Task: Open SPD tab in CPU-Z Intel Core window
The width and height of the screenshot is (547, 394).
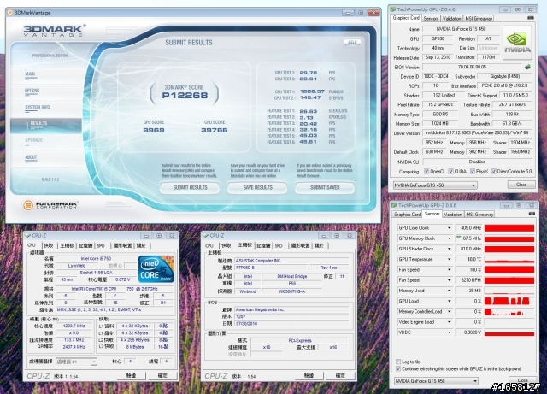Action: point(101,245)
